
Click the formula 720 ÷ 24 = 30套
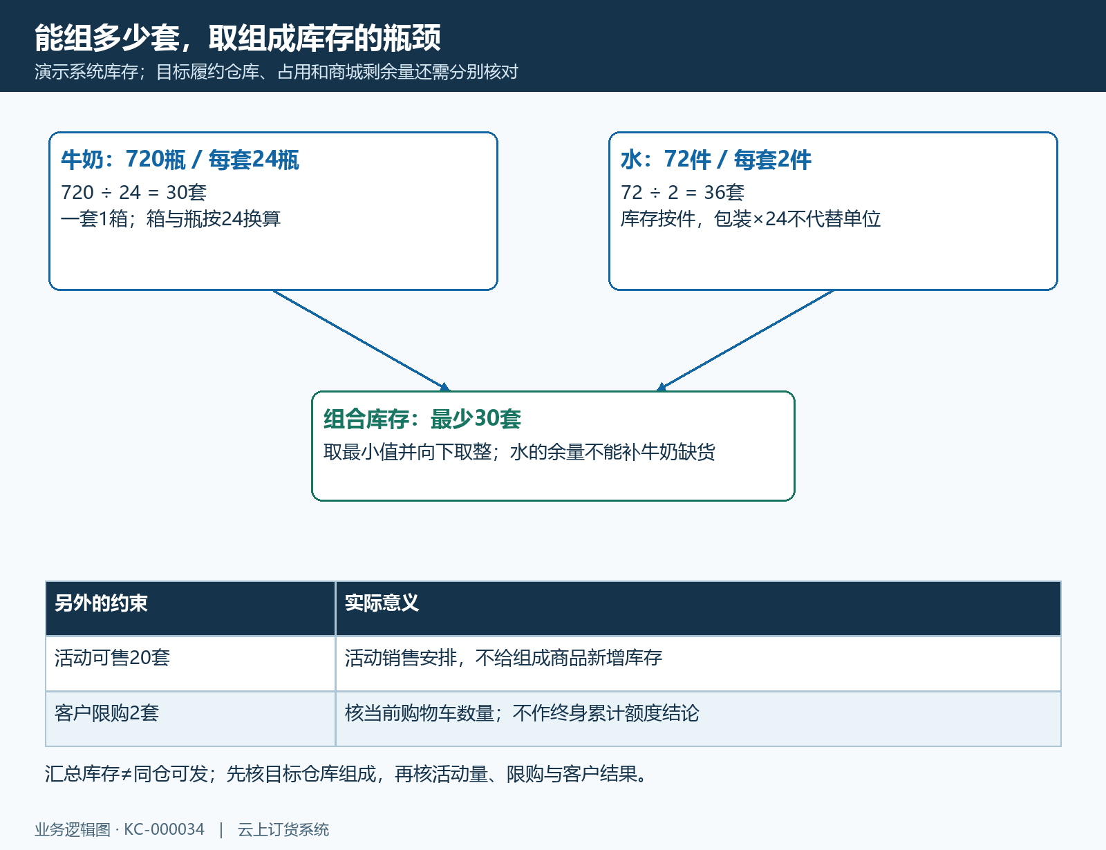(x=134, y=192)
